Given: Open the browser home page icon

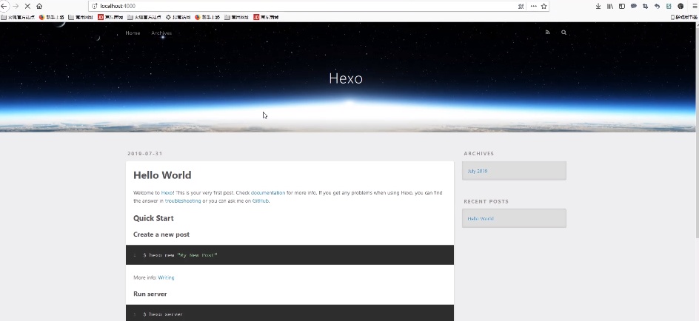Looking at the screenshot, I should (39, 6).
